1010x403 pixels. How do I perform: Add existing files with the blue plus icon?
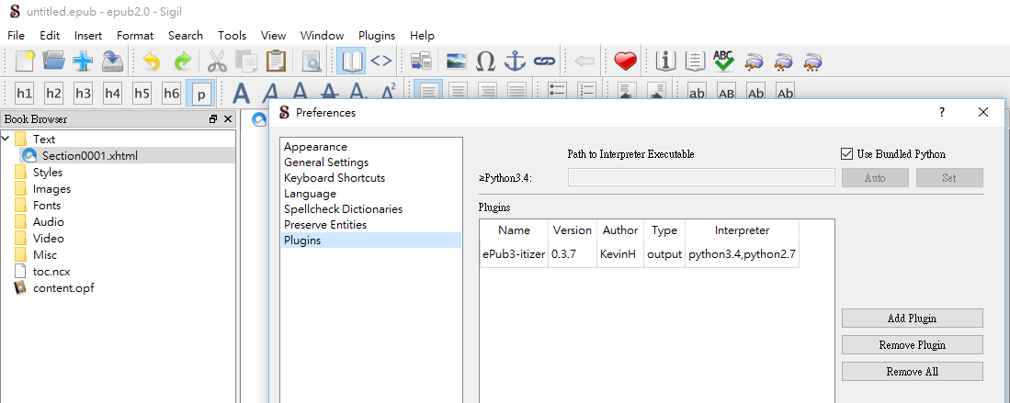pyautogui.click(x=83, y=62)
